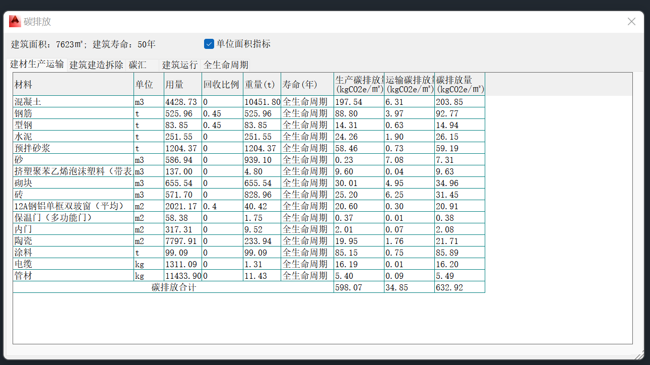The width and height of the screenshot is (650, 365).
Task: Click the 重量(t) column header
Action: point(261,84)
